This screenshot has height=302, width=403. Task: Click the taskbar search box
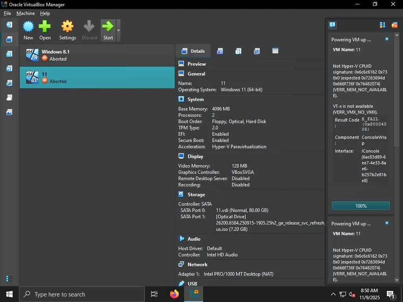tap(82, 294)
